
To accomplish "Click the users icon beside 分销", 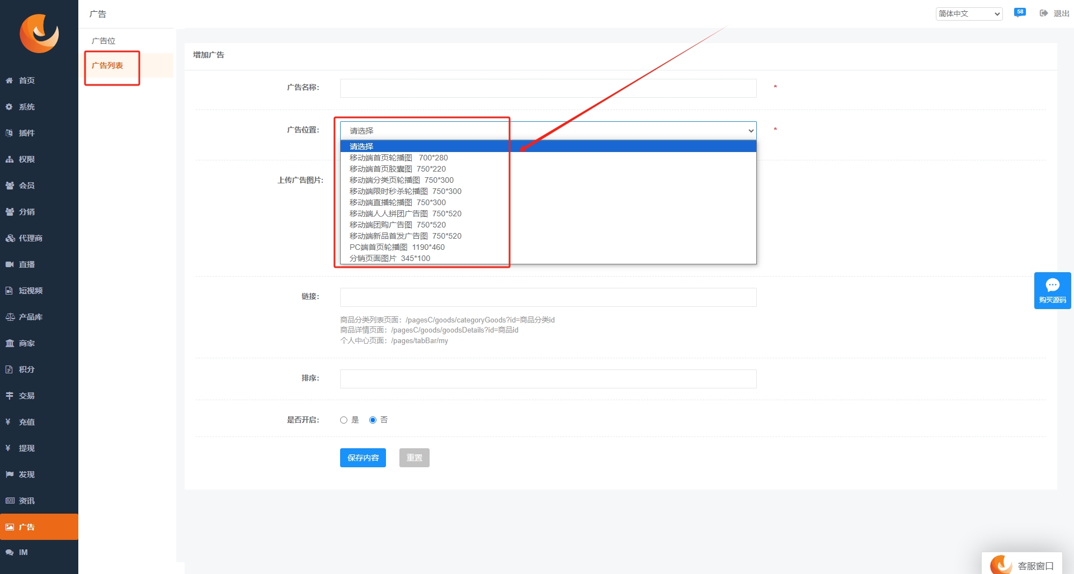I will [x=10, y=212].
